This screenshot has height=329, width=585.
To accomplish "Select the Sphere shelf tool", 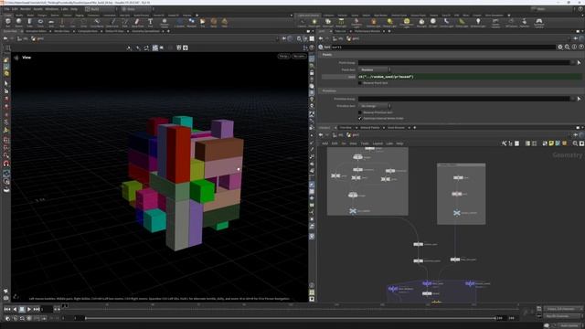I will 18,23.
